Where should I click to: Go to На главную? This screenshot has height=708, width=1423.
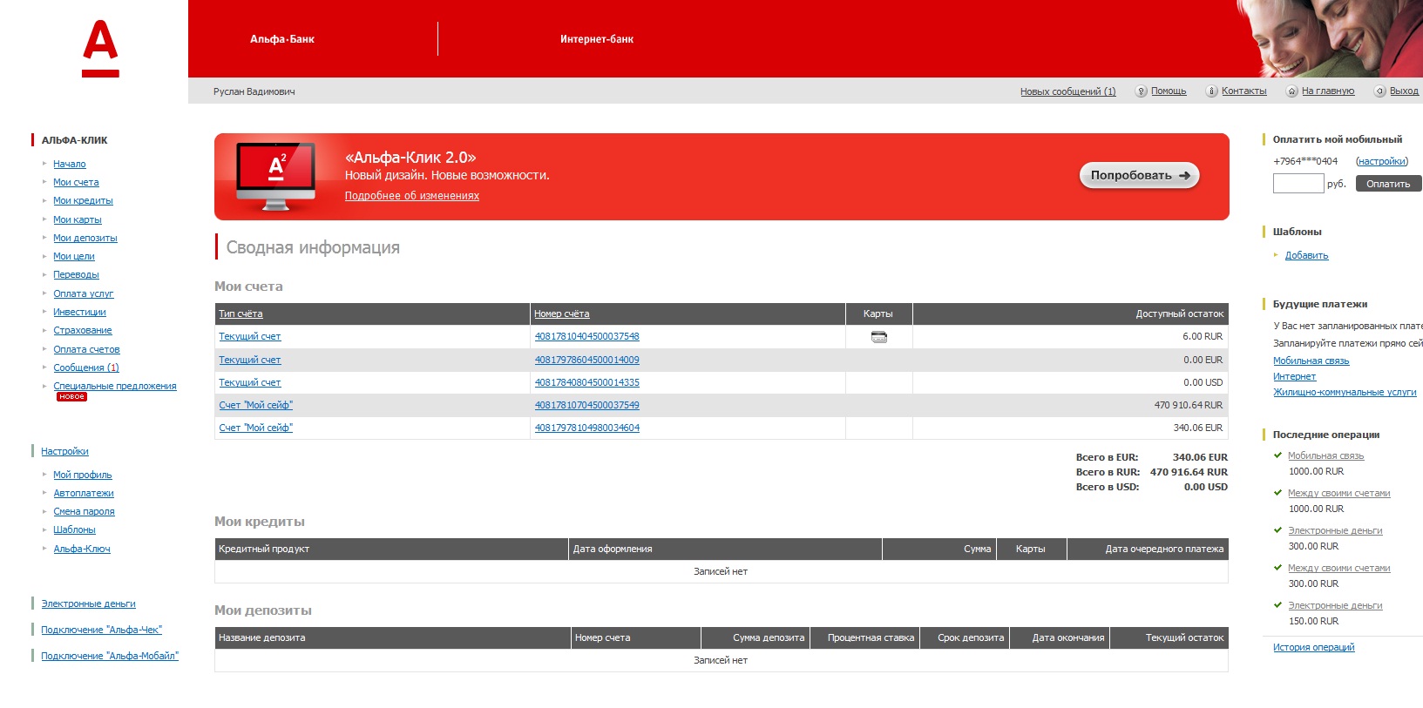pos(1328,91)
